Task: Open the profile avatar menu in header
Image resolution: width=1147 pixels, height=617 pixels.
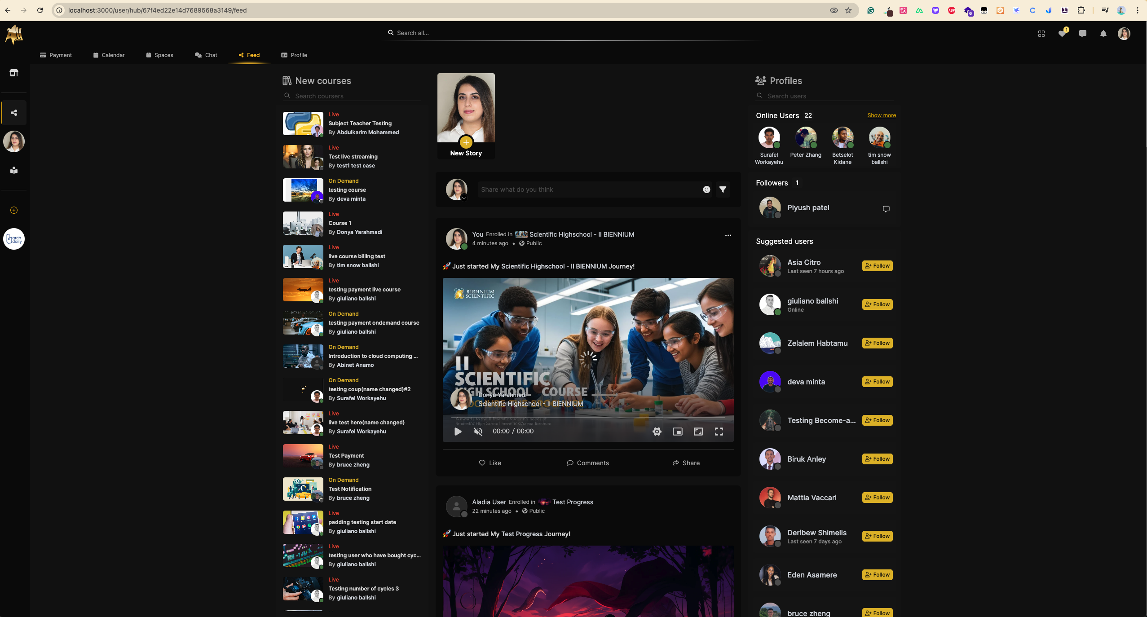Action: tap(1124, 34)
